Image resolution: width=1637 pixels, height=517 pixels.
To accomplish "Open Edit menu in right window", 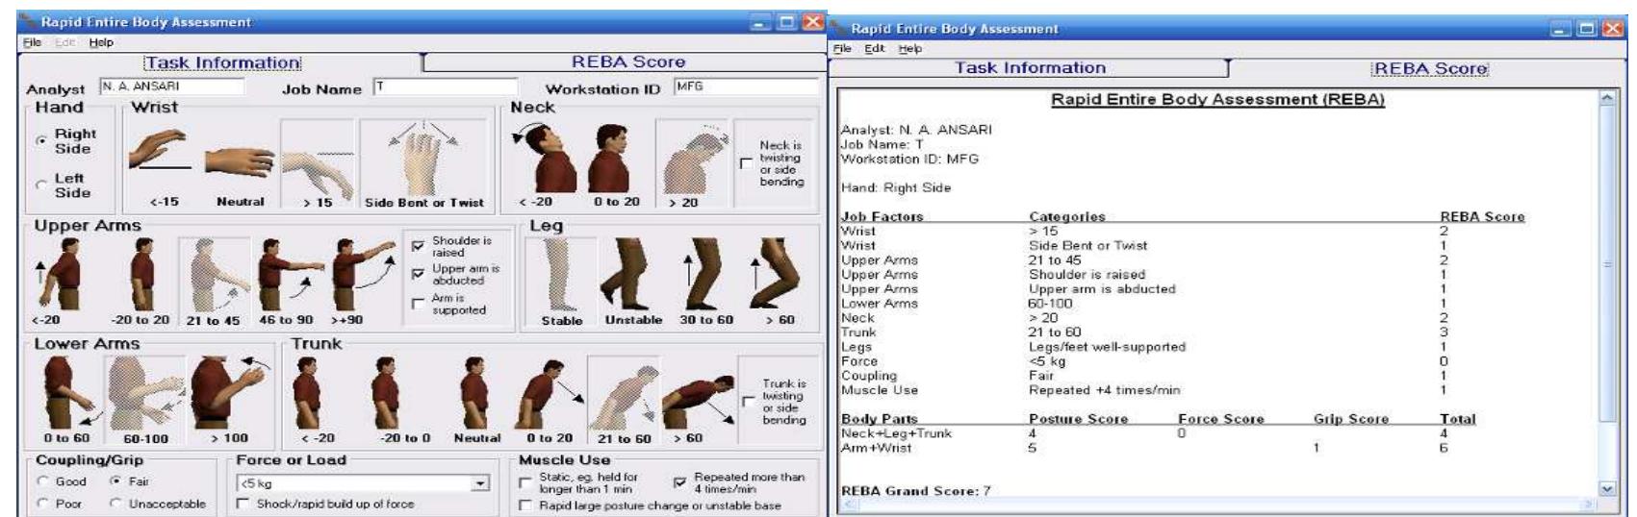I will 875,49.
